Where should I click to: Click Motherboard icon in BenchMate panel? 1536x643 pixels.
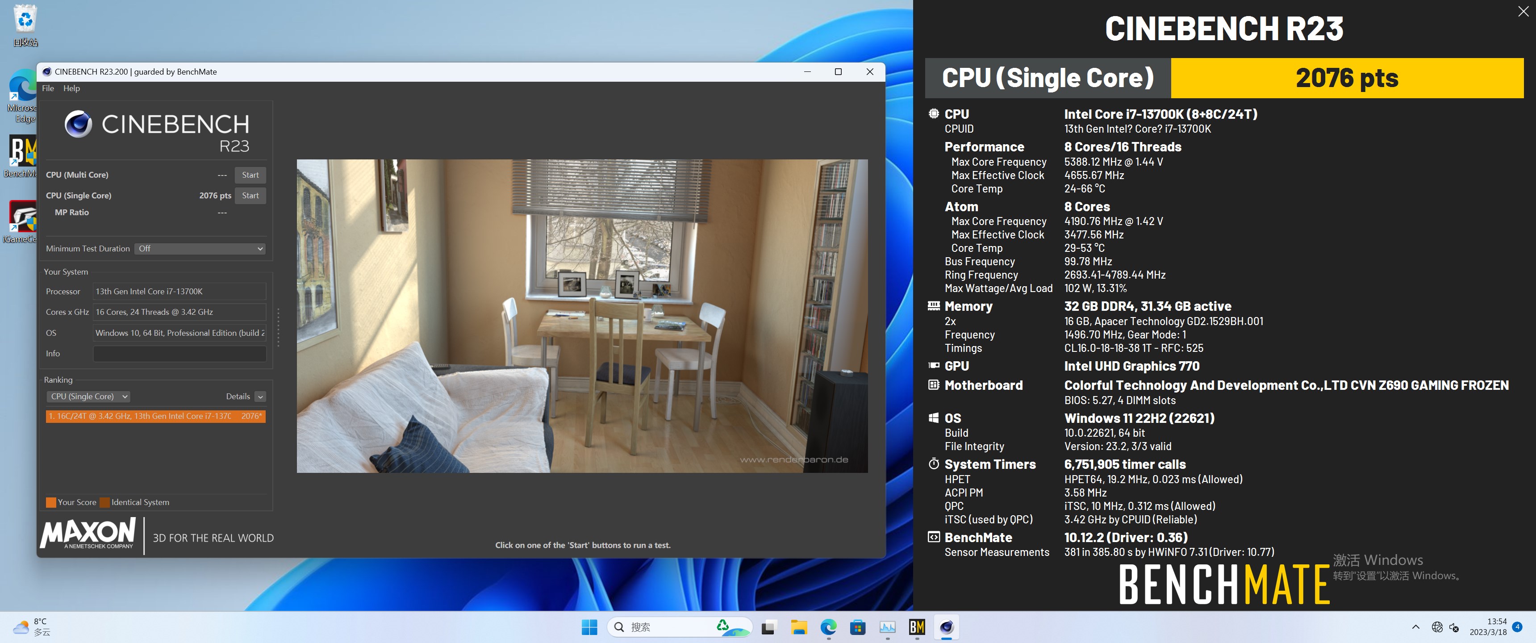click(934, 385)
